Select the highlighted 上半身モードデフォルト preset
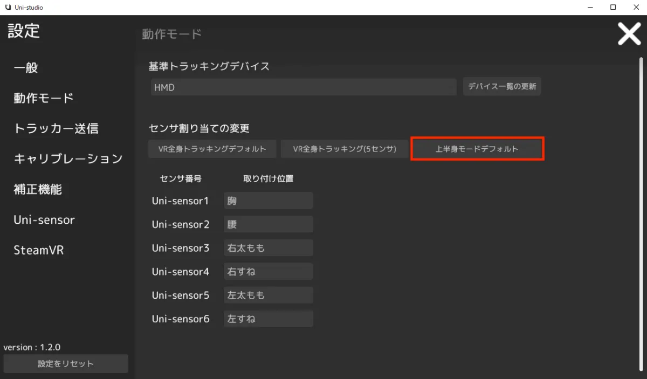Image resolution: width=647 pixels, height=379 pixels. pos(477,148)
